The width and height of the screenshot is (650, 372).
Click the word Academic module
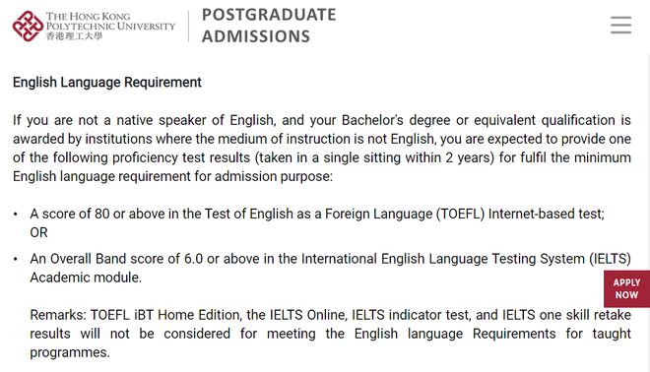click(x=86, y=278)
